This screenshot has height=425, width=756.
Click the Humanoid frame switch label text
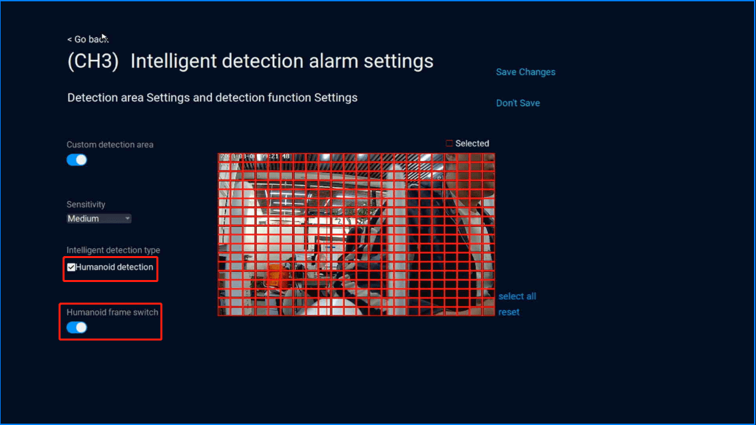point(112,312)
